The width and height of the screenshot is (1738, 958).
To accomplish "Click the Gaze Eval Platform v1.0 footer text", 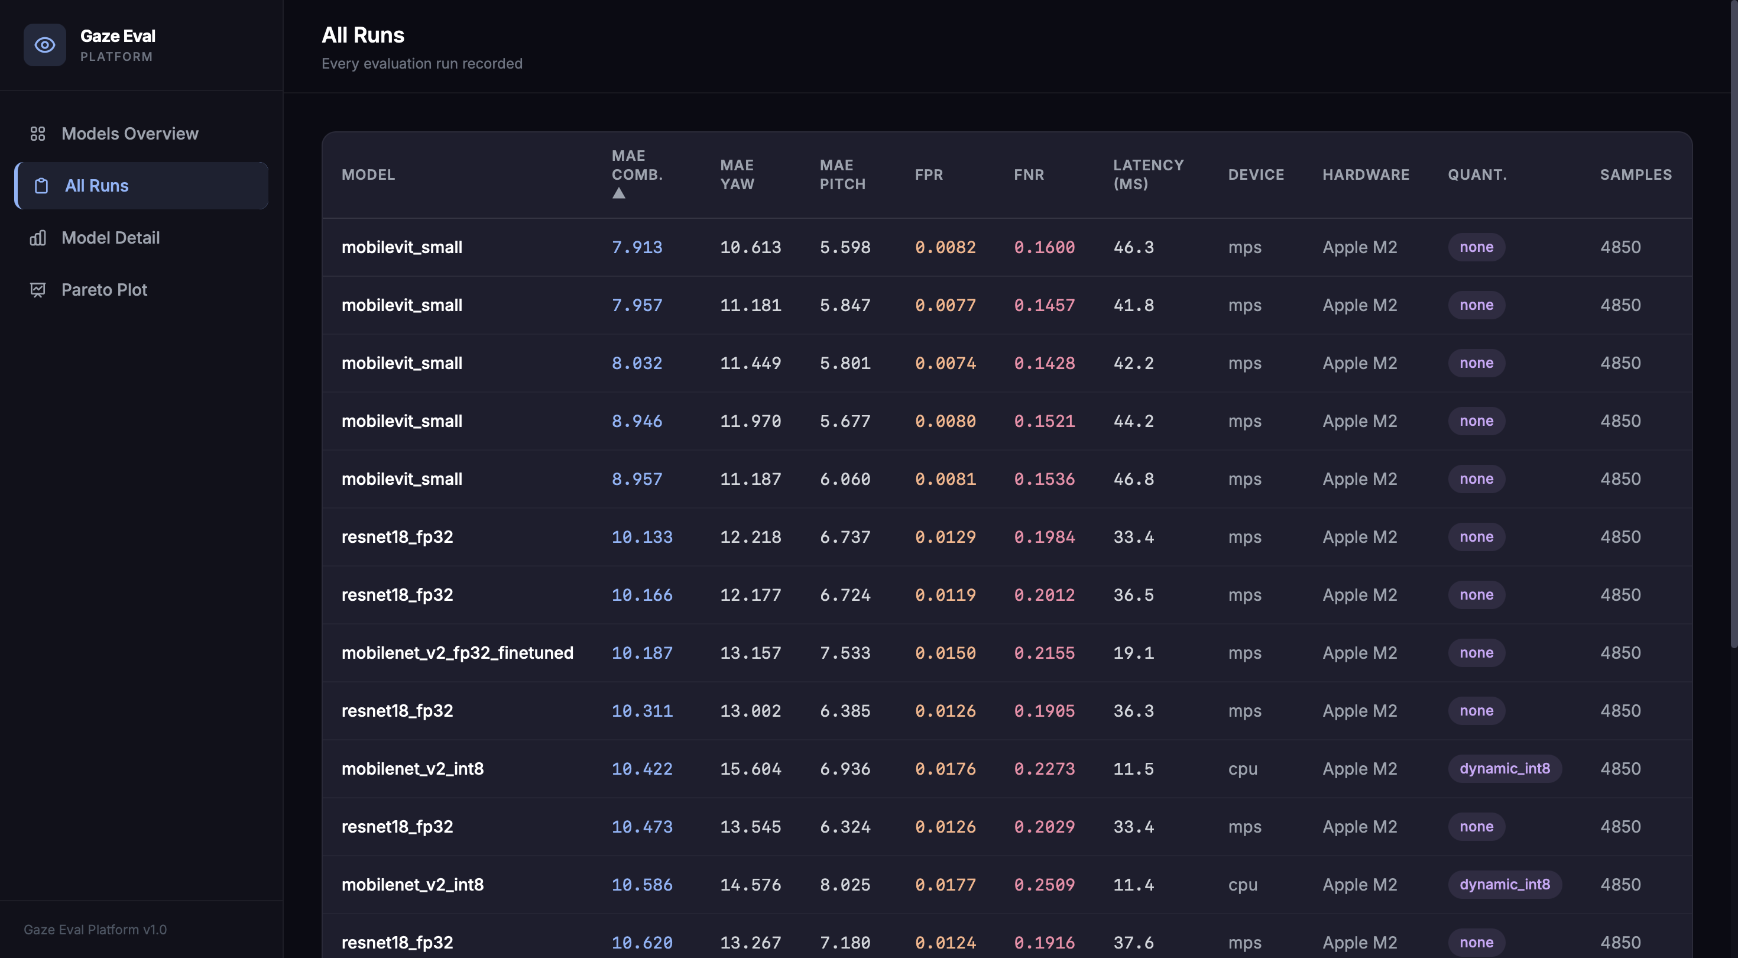I will (x=95, y=930).
